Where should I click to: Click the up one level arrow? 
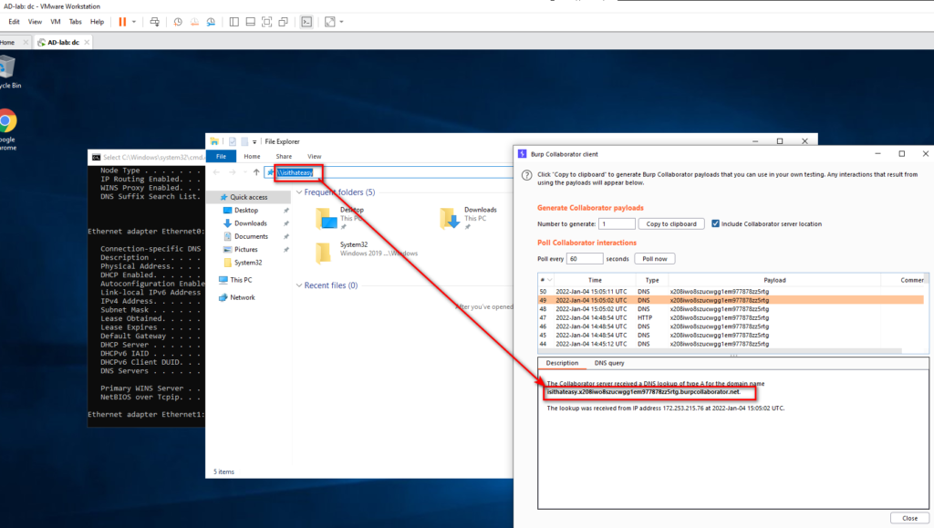coord(256,172)
